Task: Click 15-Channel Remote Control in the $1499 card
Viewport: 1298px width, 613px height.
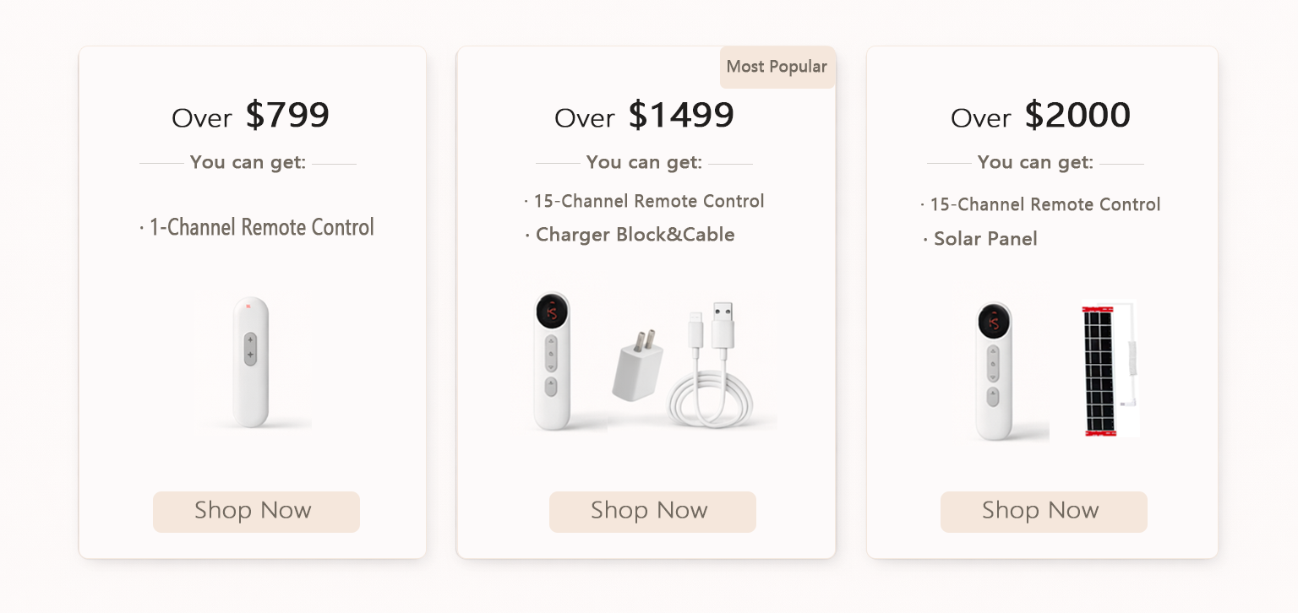Action: click(644, 201)
